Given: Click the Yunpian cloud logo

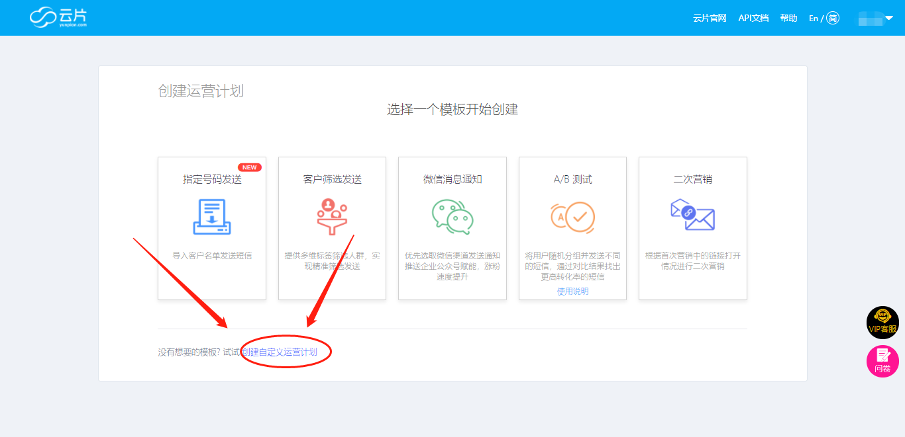Looking at the screenshot, I should [x=58, y=17].
